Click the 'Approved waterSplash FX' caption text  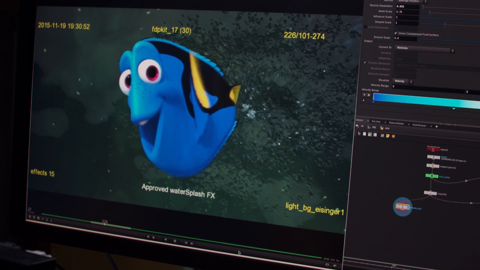[x=178, y=191]
